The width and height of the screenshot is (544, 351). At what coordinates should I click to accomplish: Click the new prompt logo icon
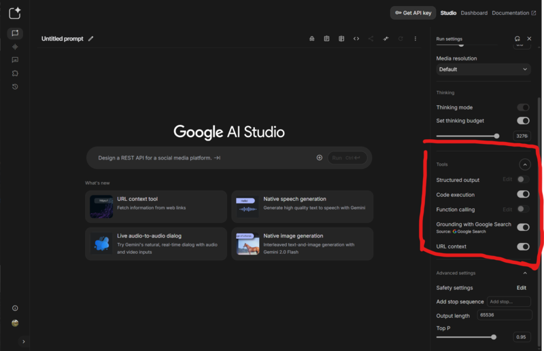[14, 13]
